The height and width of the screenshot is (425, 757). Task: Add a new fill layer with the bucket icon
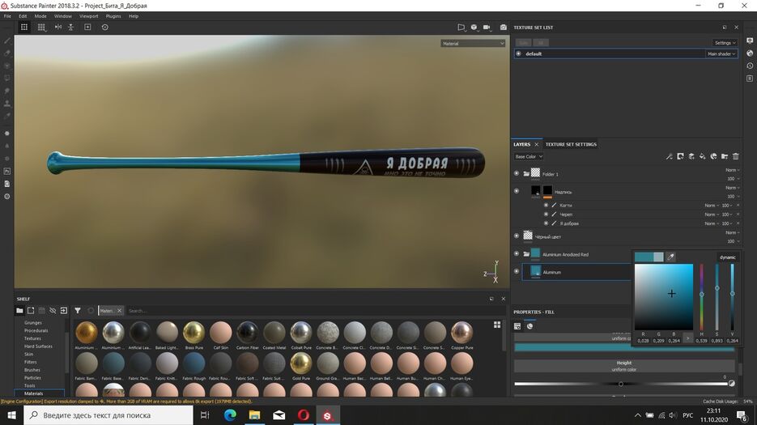[x=703, y=156]
